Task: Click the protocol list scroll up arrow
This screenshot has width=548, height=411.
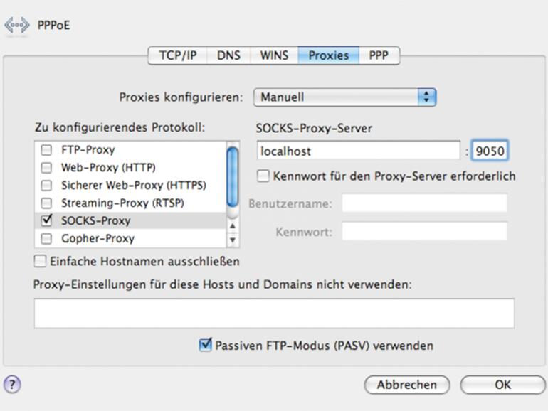Action: [233, 225]
